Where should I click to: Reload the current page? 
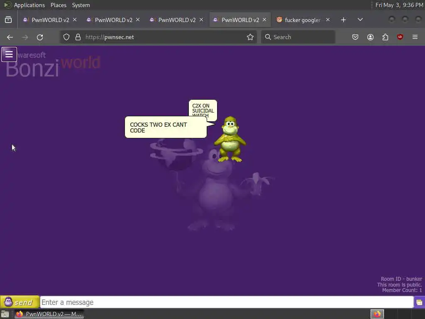40,37
